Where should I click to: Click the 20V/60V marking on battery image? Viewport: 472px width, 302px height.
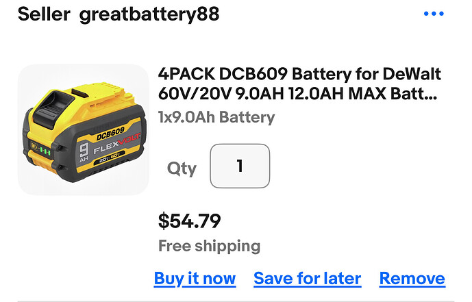pyautogui.click(x=110, y=158)
